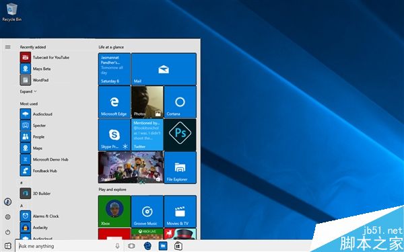Open the Recycle Bin desktop icon
Viewport: 404px width, 252px height.
point(11,12)
